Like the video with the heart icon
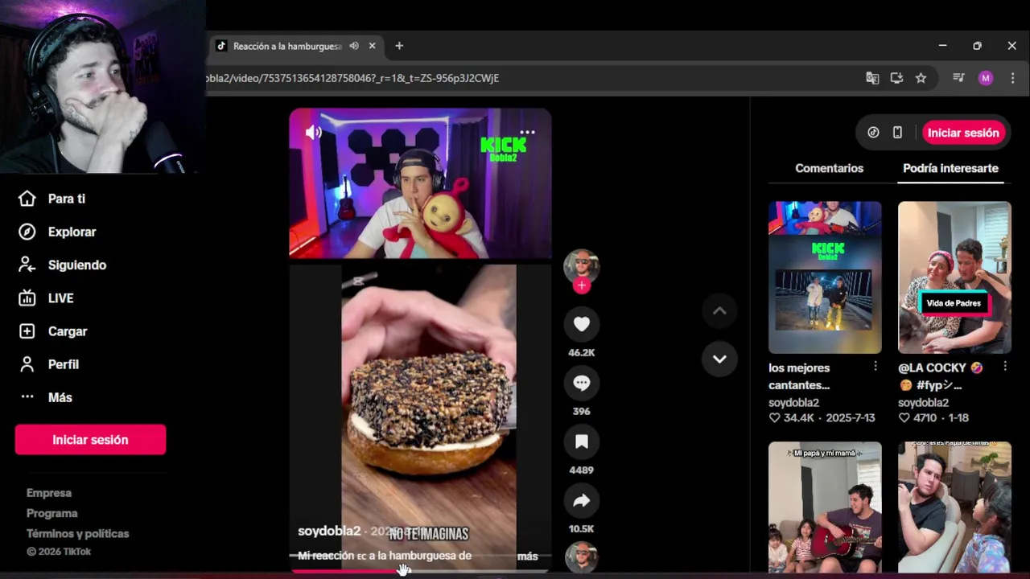 (582, 324)
